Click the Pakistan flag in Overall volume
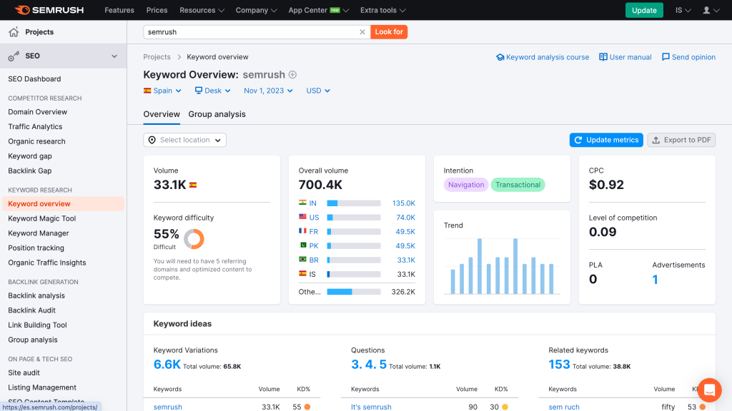Viewport: 732px width, 411px height. click(x=302, y=245)
